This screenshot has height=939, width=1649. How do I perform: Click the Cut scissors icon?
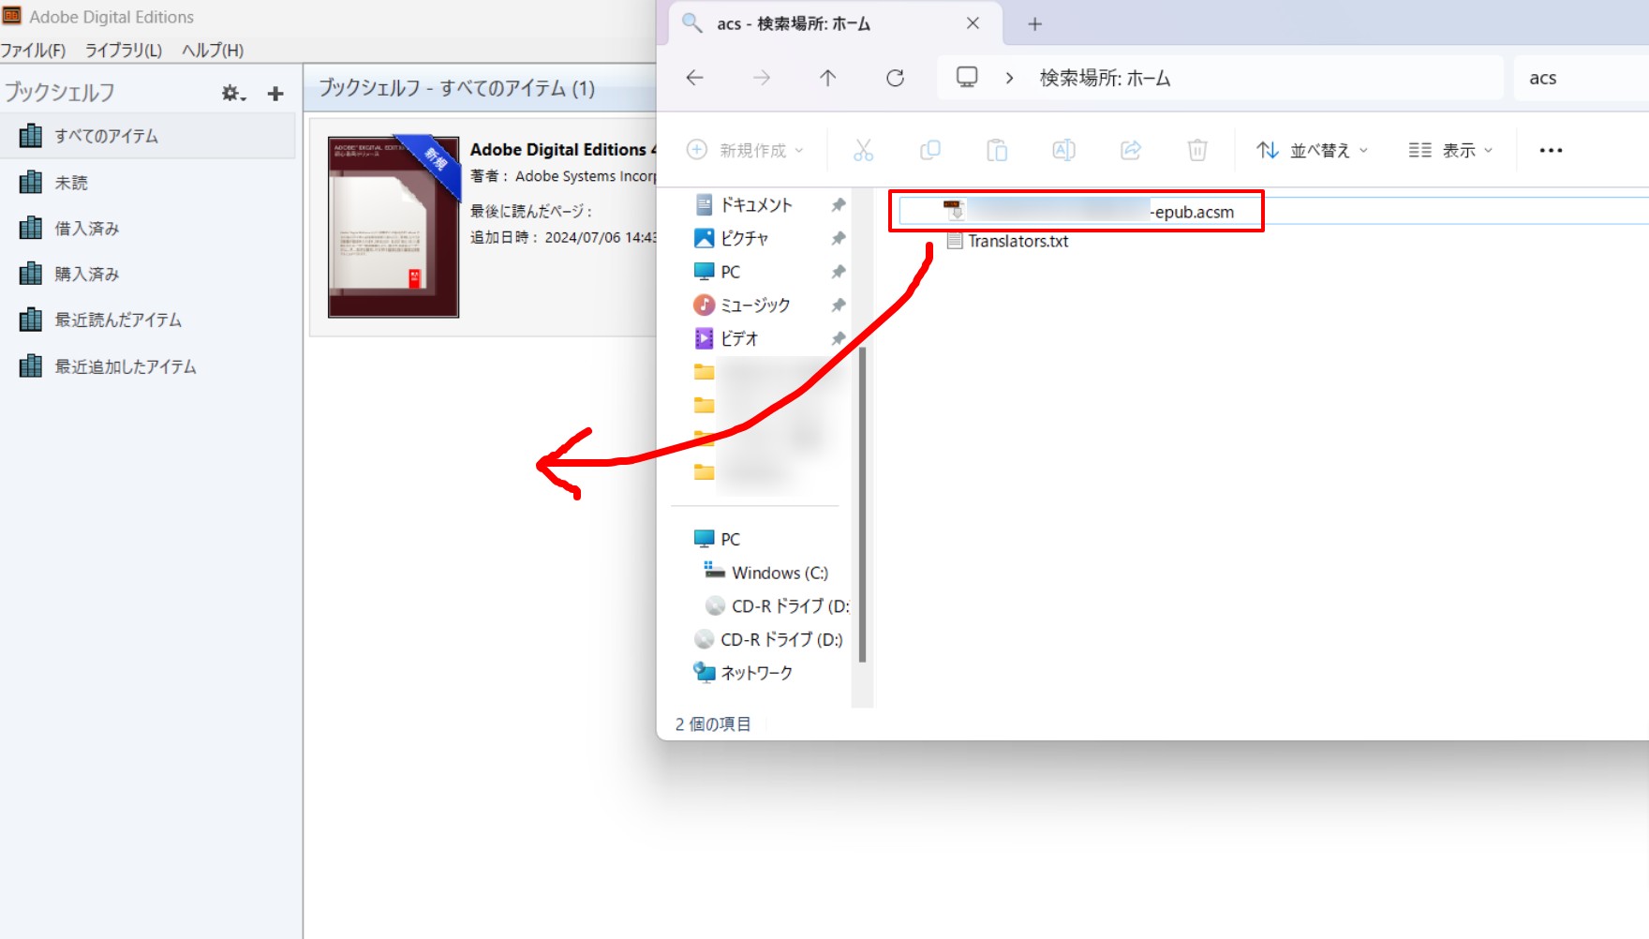(x=863, y=150)
